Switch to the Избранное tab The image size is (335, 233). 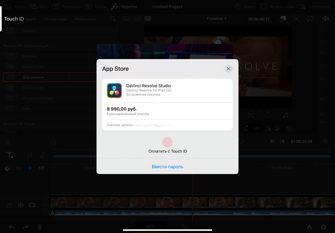(x=85, y=19)
